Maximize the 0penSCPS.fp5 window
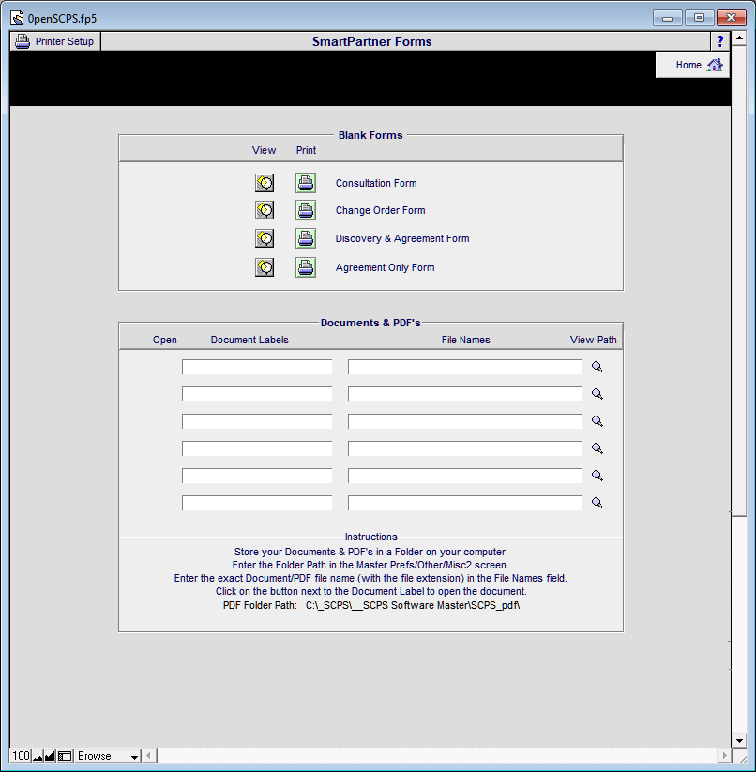 (699, 18)
